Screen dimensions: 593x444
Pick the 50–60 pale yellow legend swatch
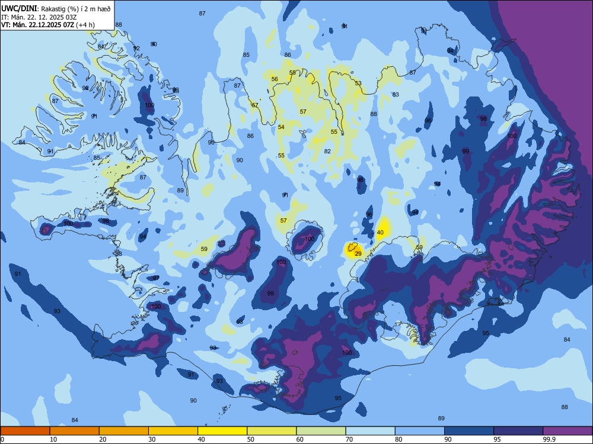click(x=272, y=431)
